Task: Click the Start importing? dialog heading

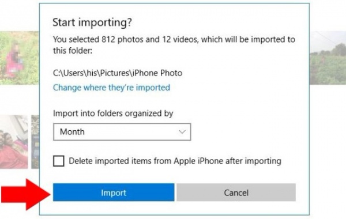Action: point(92,22)
